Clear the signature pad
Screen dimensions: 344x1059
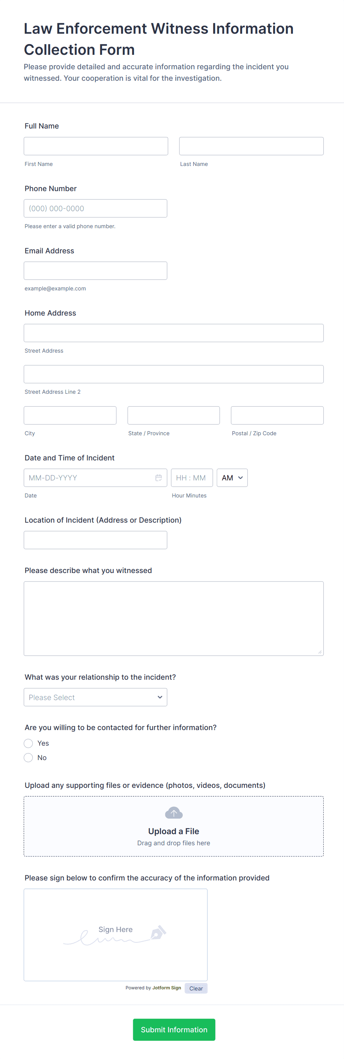(196, 988)
